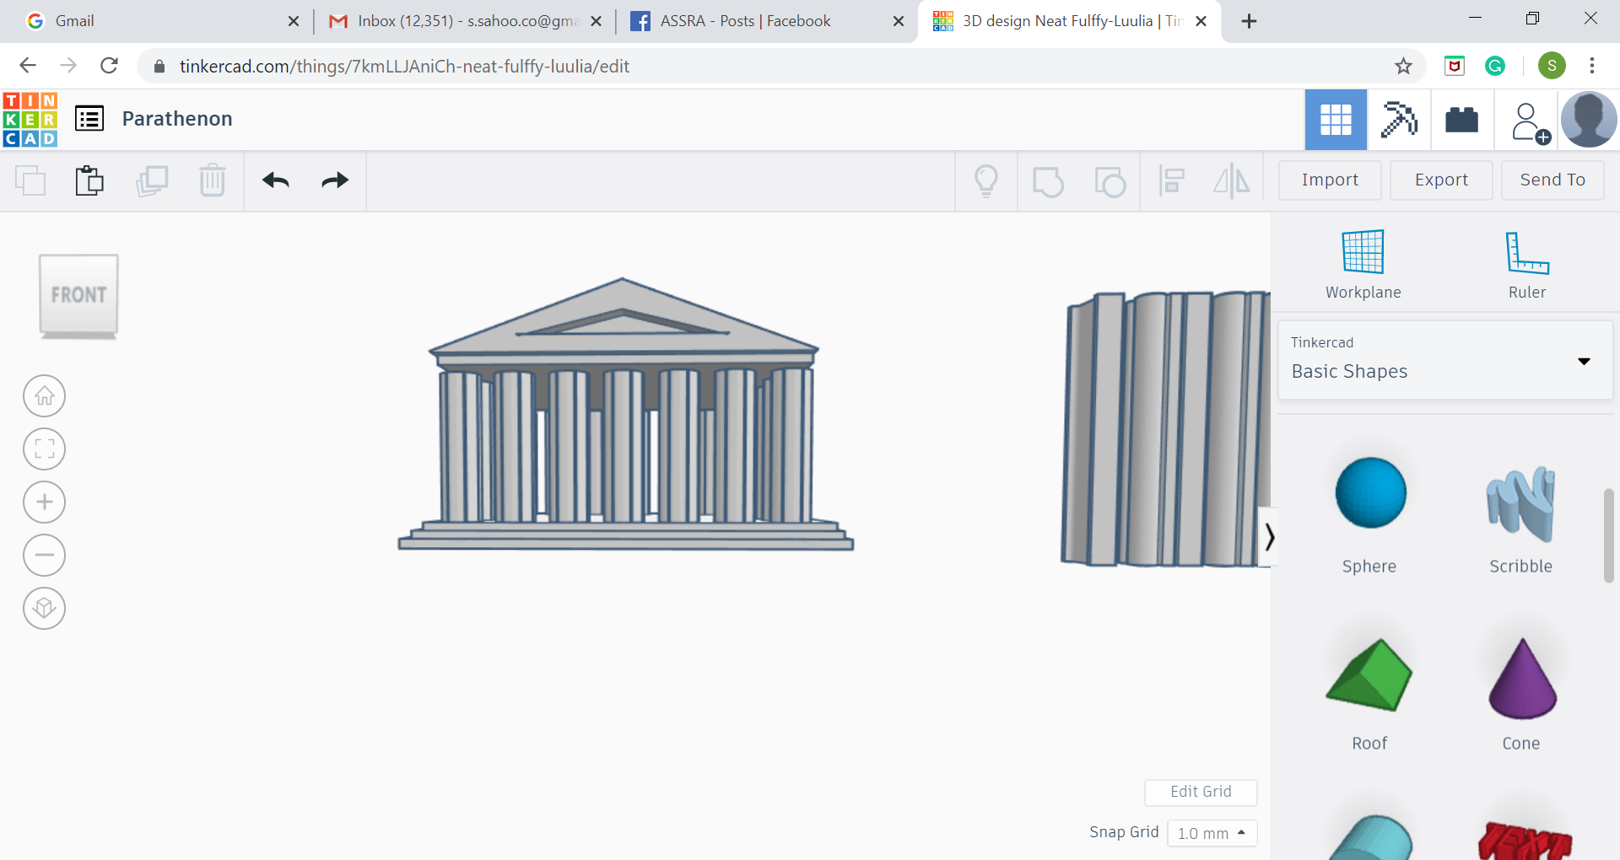Image resolution: width=1620 pixels, height=860 pixels.
Task: Open the user profile avatar
Action: tap(1590, 120)
